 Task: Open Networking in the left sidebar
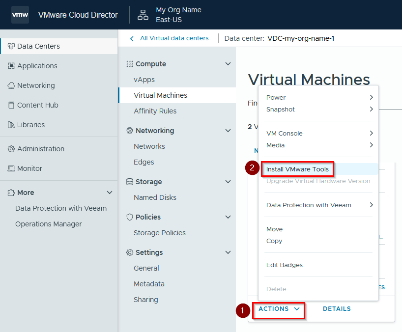tap(58, 85)
